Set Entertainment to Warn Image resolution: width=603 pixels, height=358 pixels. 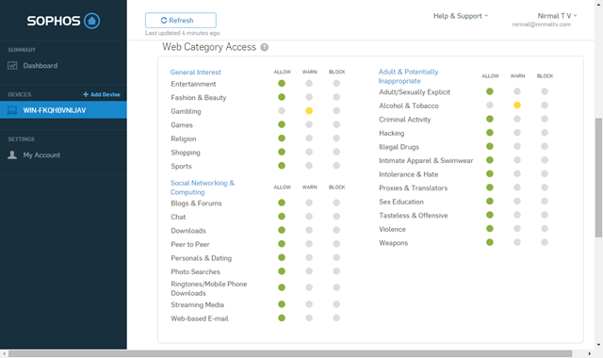click(x=309, y=84)
